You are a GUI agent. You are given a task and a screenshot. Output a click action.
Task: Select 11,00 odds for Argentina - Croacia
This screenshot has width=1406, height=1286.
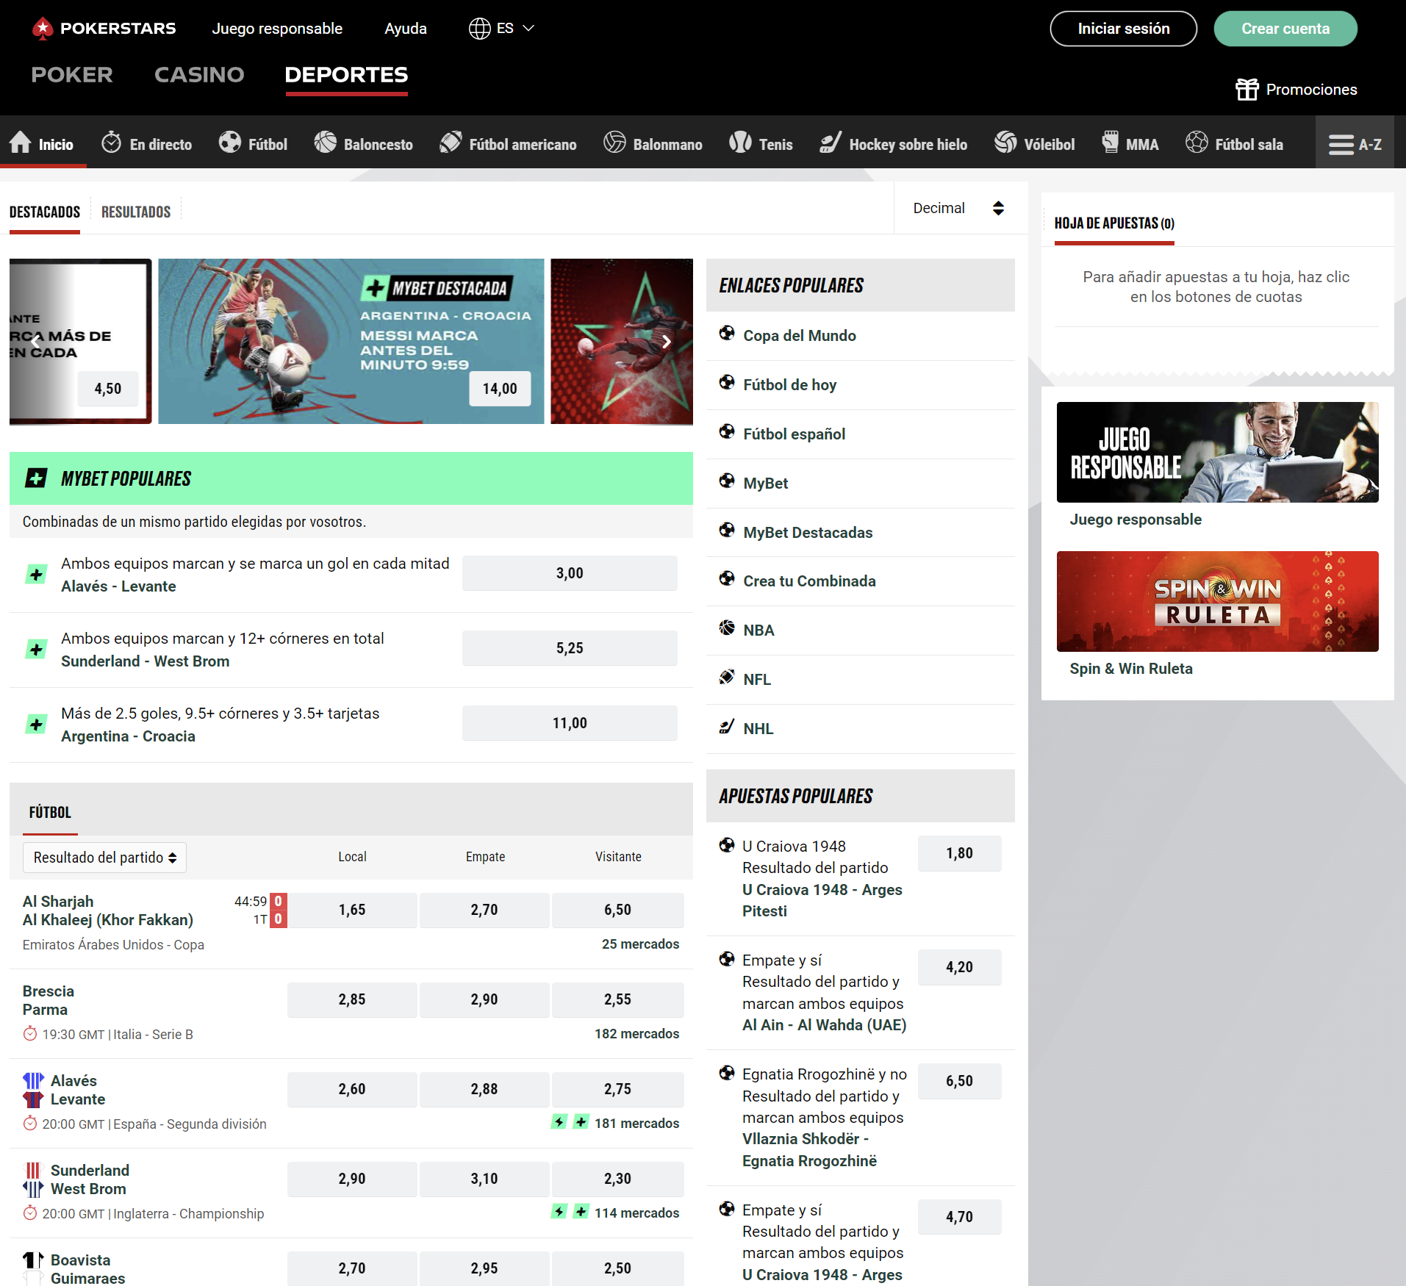[570, 723]
